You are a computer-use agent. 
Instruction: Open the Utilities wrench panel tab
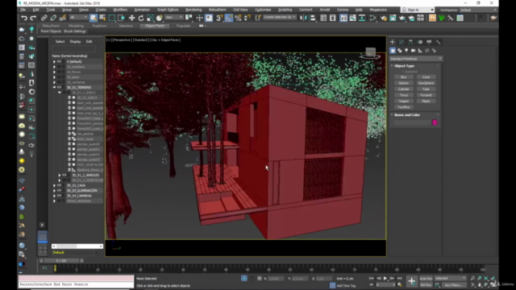pyautogui.click(x=439, y=42)
